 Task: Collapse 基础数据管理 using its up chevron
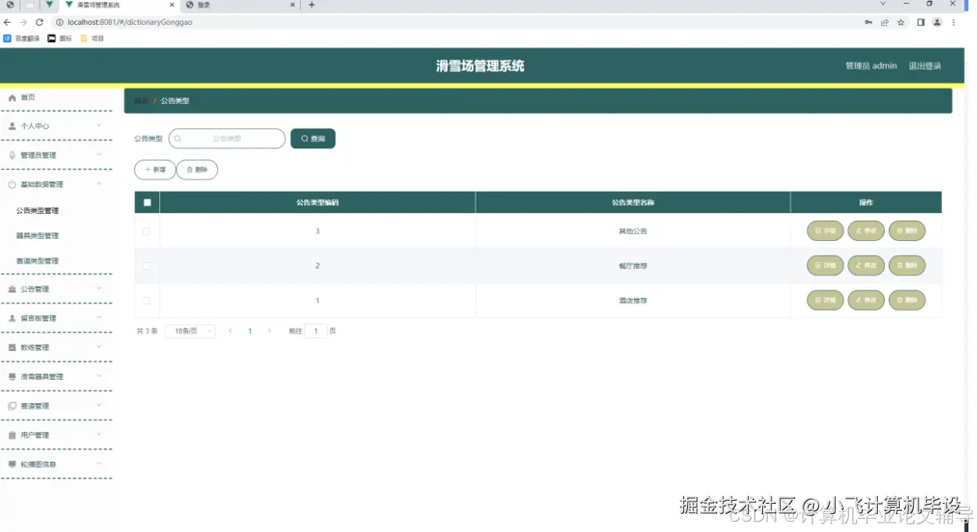click(x=99, y=183)
